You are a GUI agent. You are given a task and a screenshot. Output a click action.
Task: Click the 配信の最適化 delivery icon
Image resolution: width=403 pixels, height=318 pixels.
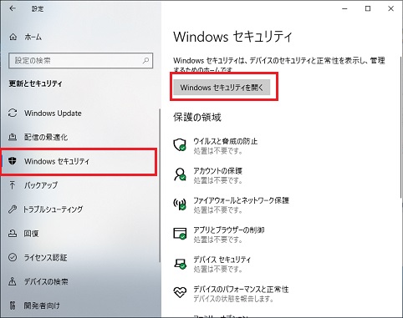(x=13, y=137)
